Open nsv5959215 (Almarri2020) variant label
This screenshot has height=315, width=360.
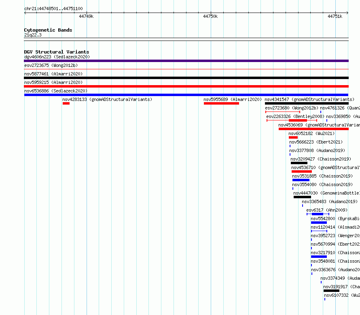pyautogui.click(x=53, y=82)
